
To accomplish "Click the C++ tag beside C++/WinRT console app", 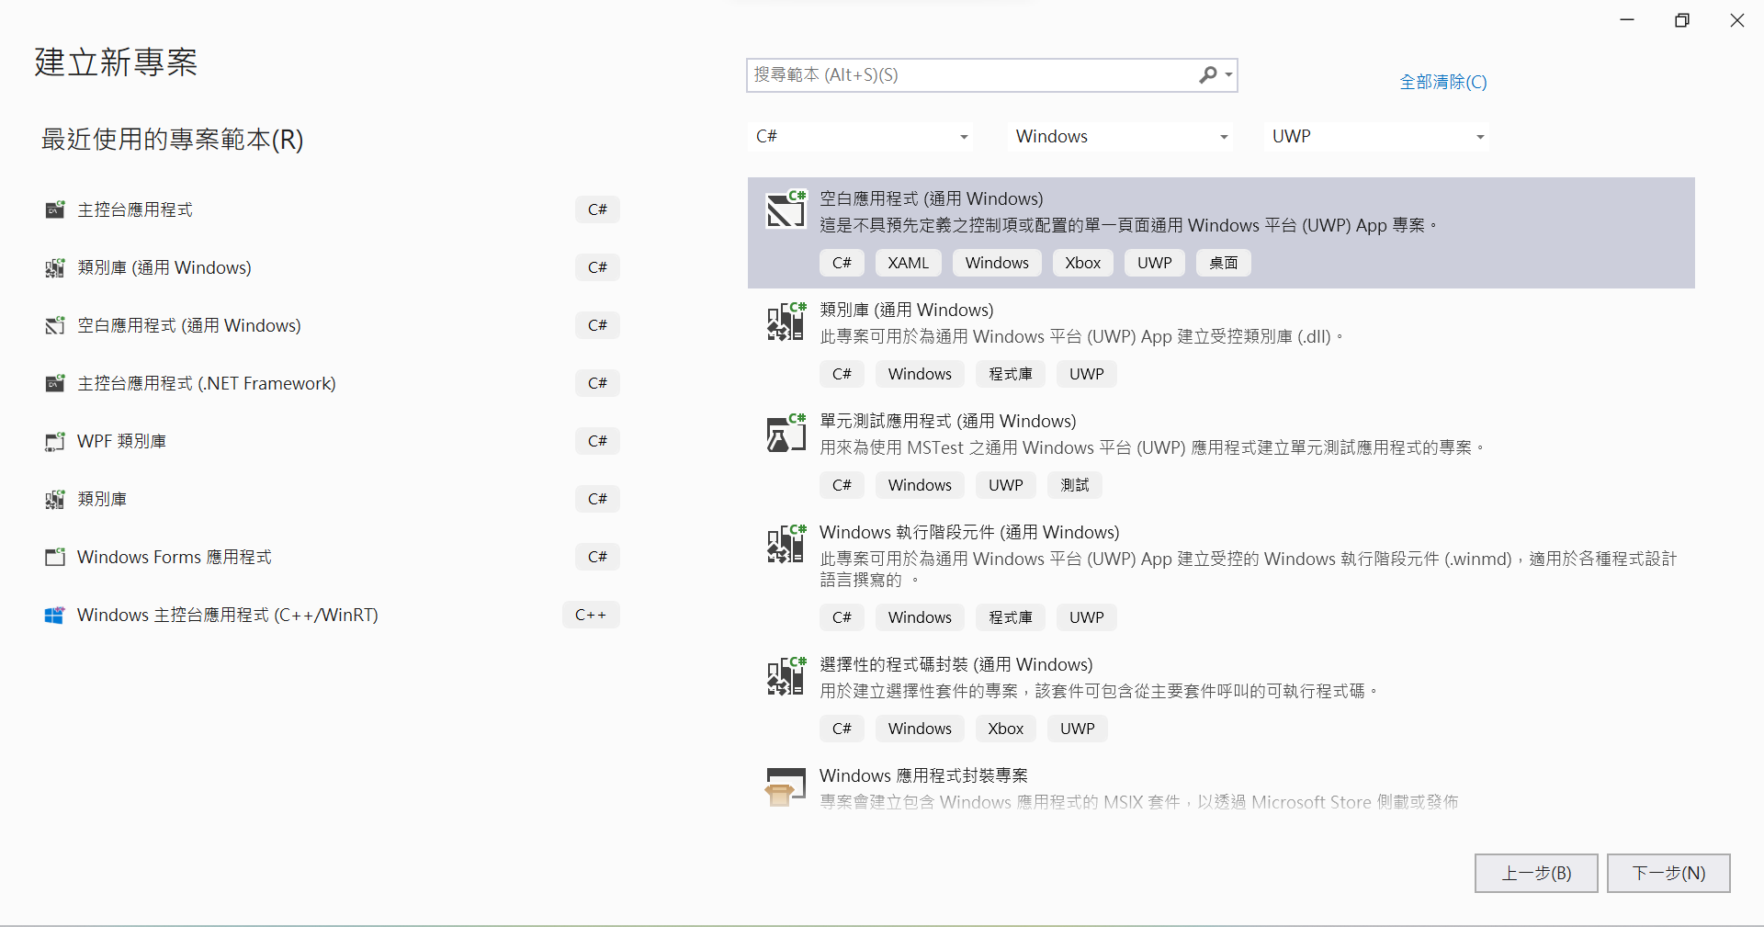I will tap(591, 615).
